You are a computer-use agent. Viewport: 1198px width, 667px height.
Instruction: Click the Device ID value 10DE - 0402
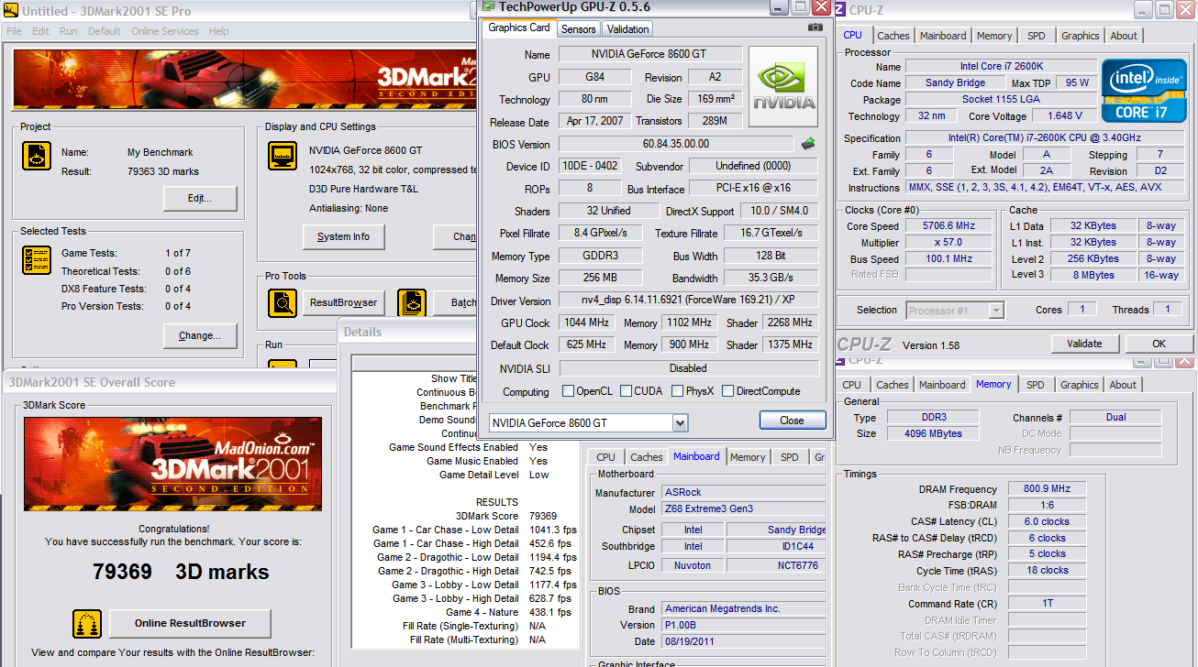(x=588, y=166)
